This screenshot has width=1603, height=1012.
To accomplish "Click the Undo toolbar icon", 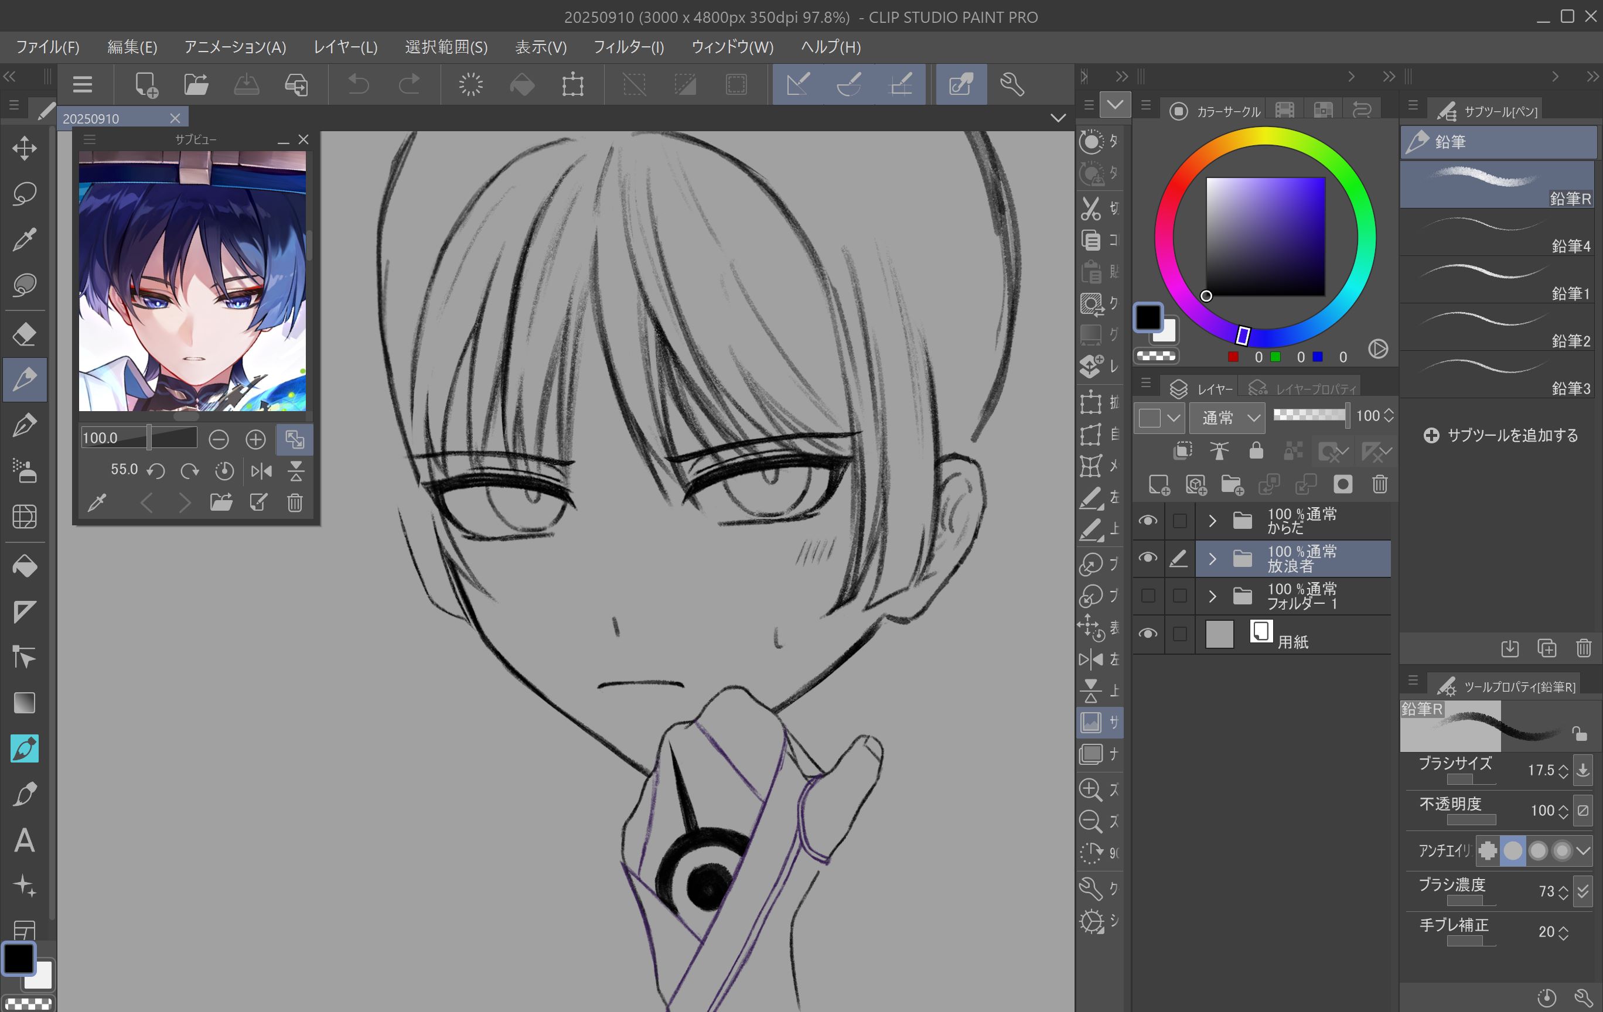I will coord(359,84).
